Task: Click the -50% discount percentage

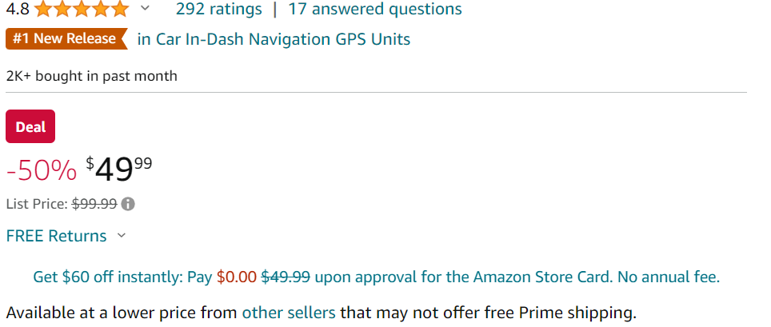Action: [42, 170]
